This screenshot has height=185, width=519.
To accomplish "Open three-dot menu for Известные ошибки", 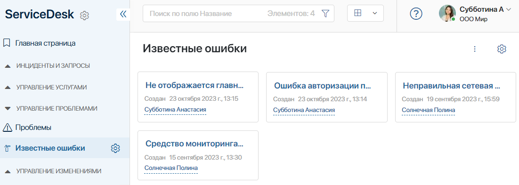I will (475, 49).
